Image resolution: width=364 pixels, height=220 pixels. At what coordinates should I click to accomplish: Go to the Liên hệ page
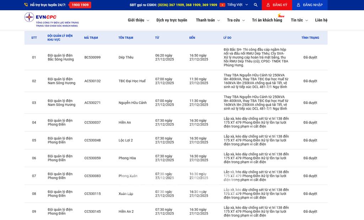(x=321, y=20)
